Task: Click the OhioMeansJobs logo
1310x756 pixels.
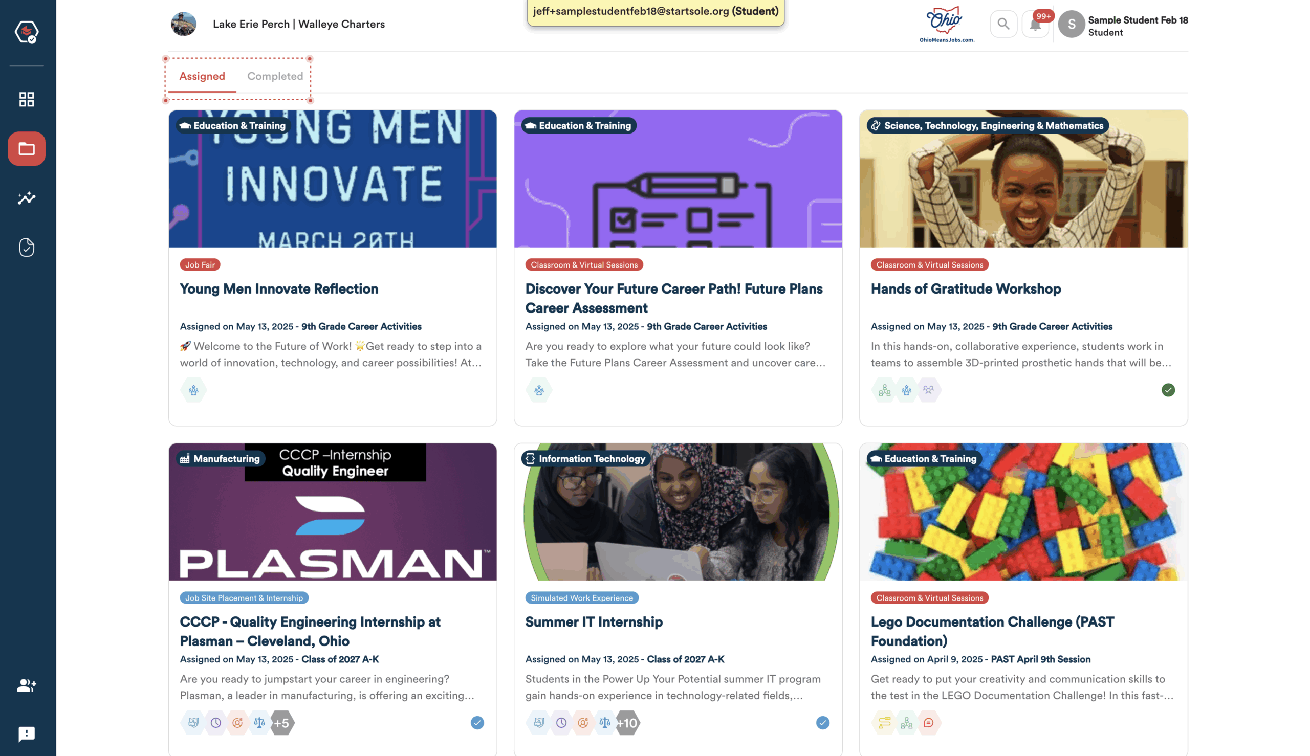Action: pyautogui.click(x=946, y=25)
